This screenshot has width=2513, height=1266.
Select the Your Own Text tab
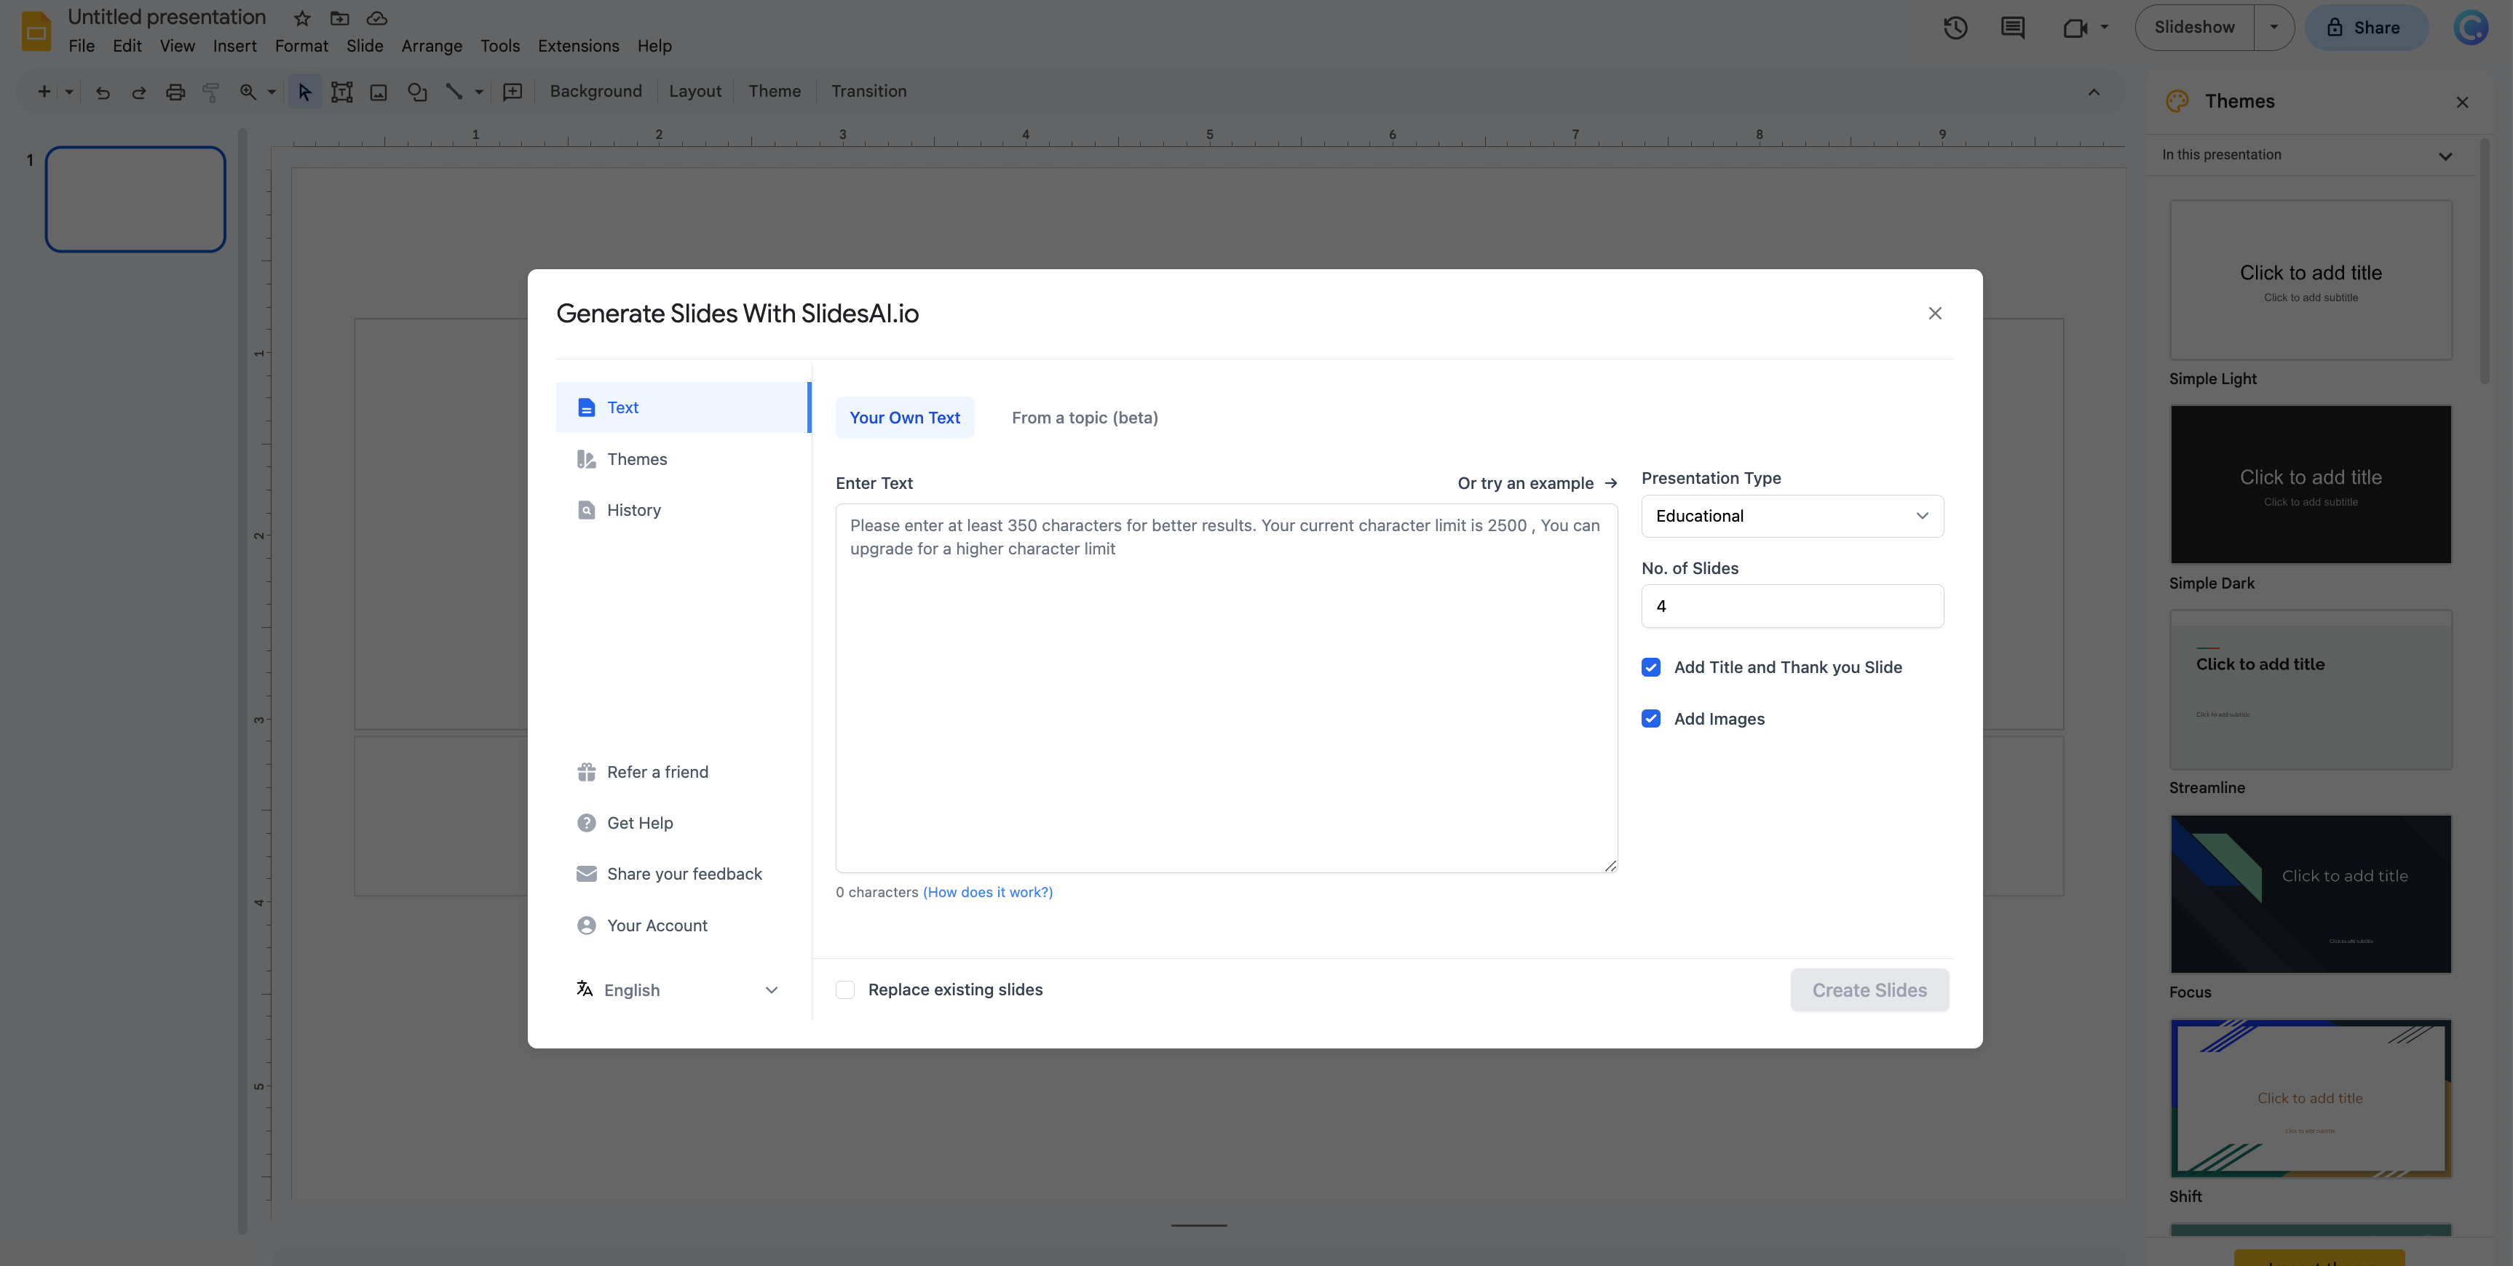coord(904,417)
